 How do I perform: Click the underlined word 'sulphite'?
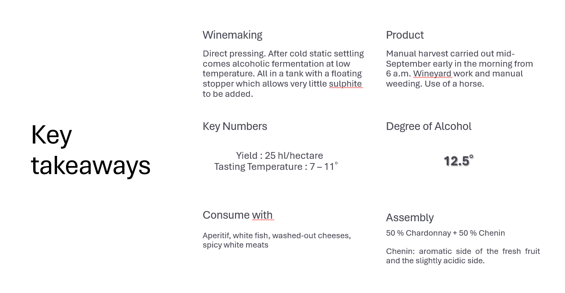point(345,84)
